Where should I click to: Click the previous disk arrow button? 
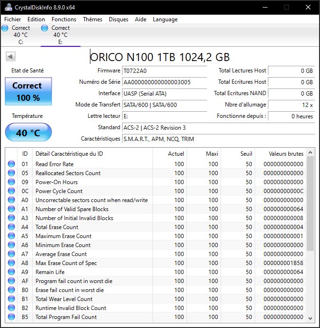pyautogui.click(x=10, y=57)
